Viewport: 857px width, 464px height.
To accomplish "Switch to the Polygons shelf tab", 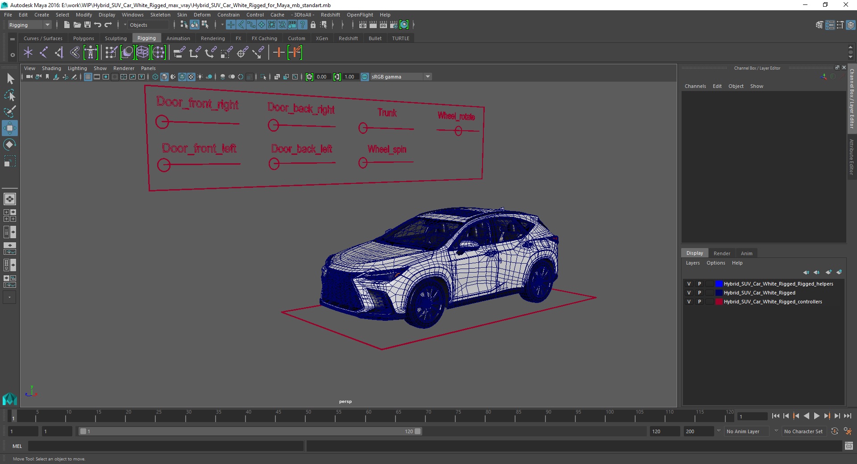I will coord(83,38).
